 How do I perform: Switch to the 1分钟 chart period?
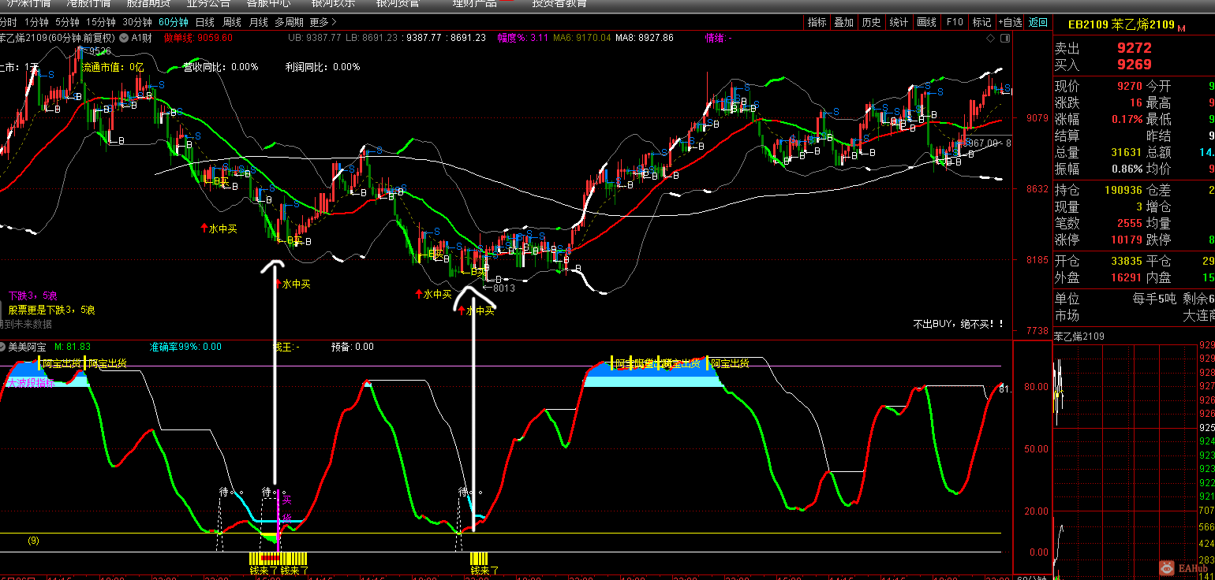tap(36, 23)
